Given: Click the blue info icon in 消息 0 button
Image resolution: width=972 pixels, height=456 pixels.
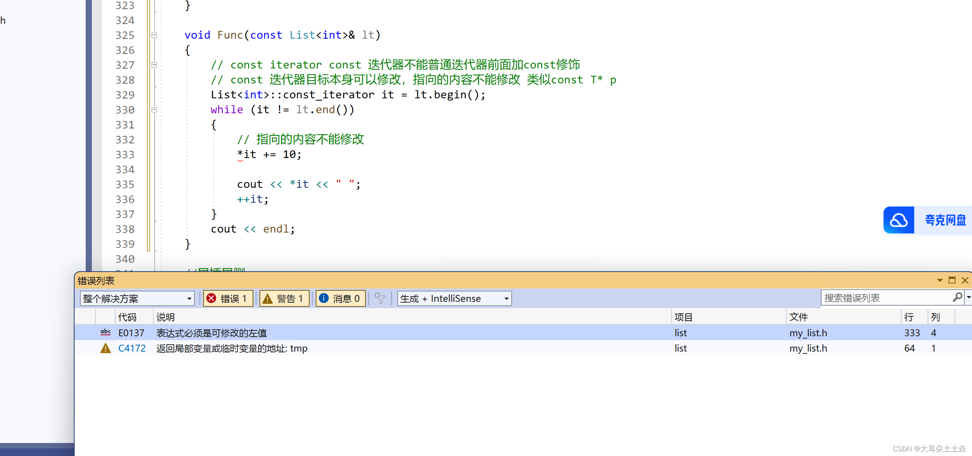Looking at the screenshot, I should coord(324,298).
